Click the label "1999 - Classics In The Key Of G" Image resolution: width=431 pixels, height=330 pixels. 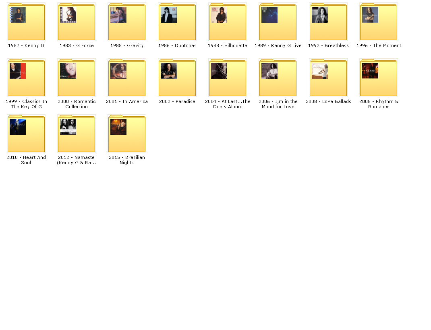(x=27, y=104)
